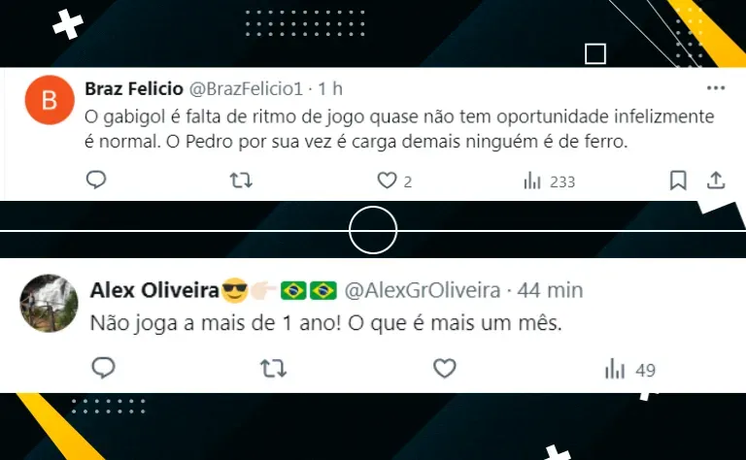Open Braz Felicio's orange B avatar
This screenshot has width=746, height=460.
point(50,100)
